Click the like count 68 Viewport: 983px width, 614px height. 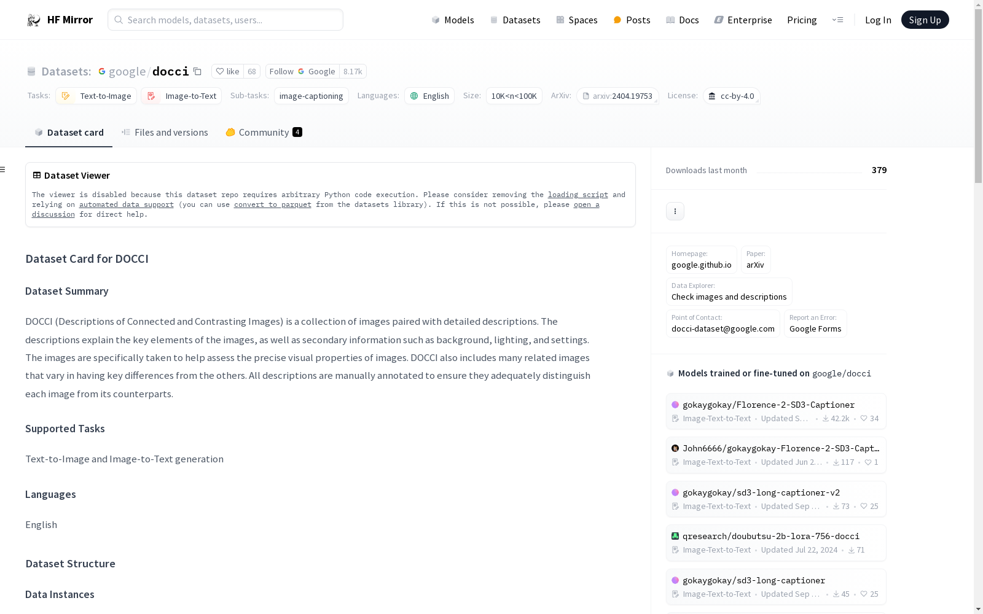[x=252, y=71]
